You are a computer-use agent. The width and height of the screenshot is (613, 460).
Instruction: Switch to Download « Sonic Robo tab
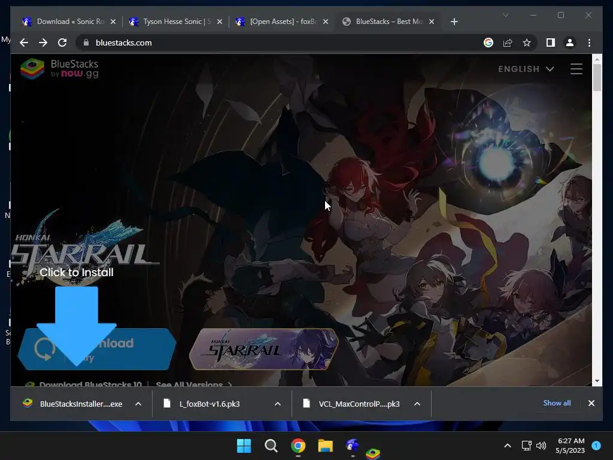coord(69,22)
